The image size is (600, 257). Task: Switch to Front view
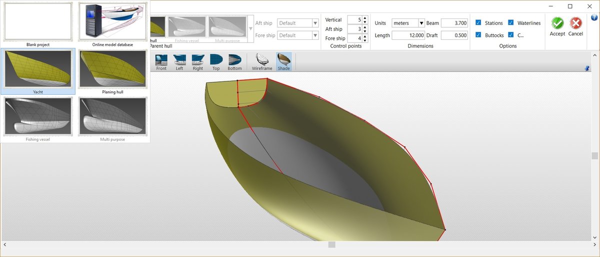click(x=161, y=62)
